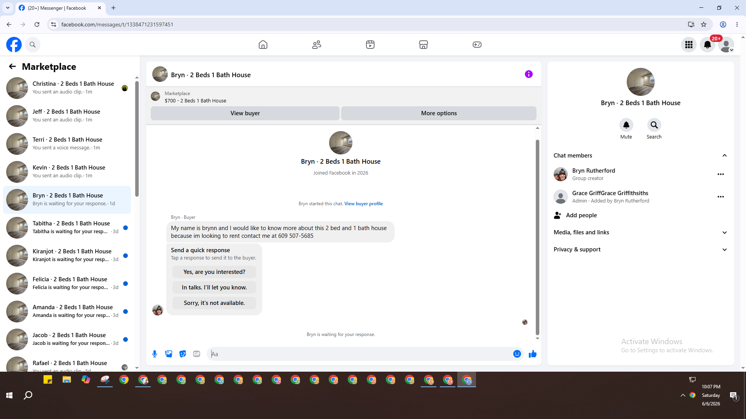746x419 pixels.
Task: Open the View buyer profile link
Action: tap(364, 204)
